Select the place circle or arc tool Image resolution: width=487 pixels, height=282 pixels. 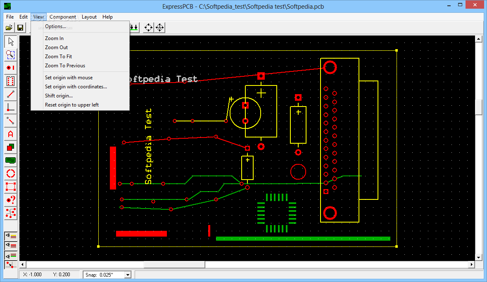pos(11,173)
